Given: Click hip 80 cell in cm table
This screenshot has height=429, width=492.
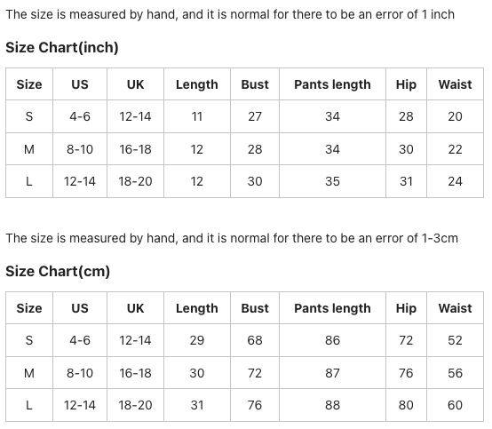Looking at the screenshot, I should click(x=406, y=405).
